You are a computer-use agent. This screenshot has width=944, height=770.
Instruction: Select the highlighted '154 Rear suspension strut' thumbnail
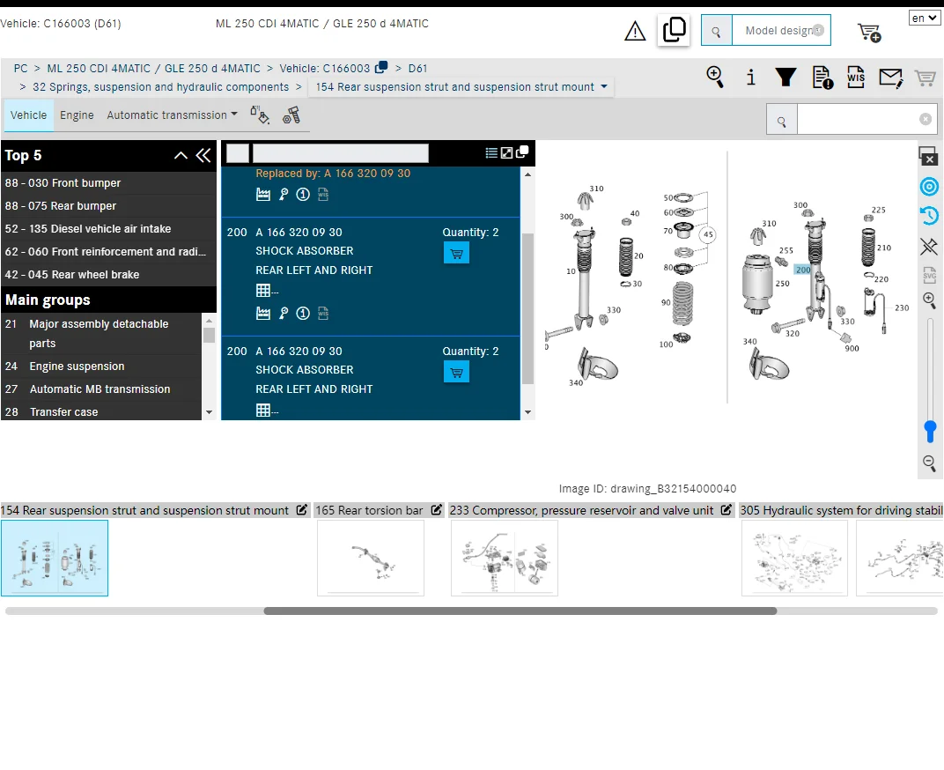pos(55,558)
